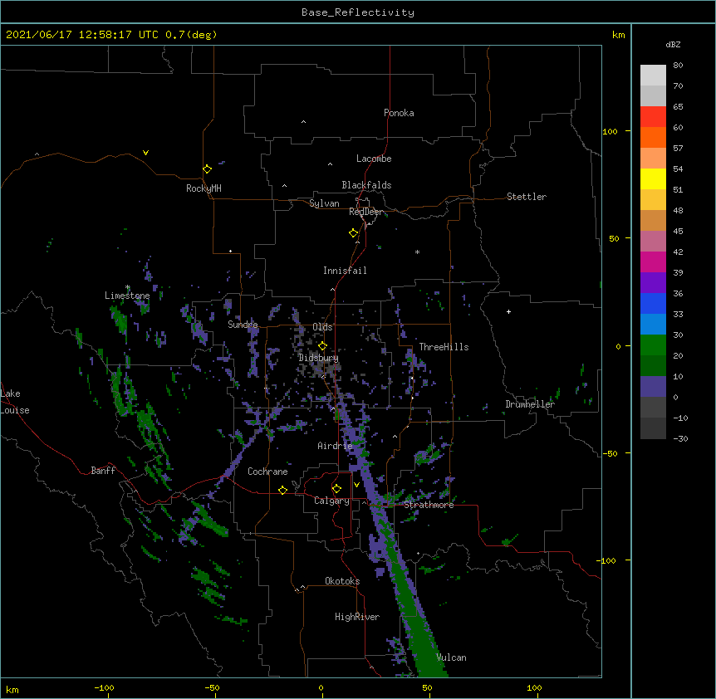Click the -50 tick label on right axis
The width and height of the screenshot is (716, 699).
tap(610, 453)
